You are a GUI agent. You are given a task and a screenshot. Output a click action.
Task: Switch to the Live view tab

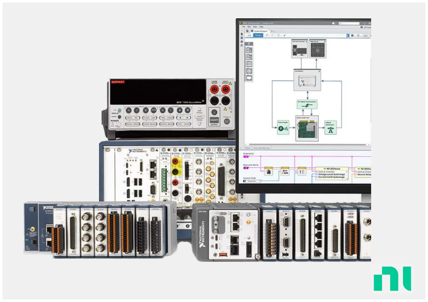[249, 35]
